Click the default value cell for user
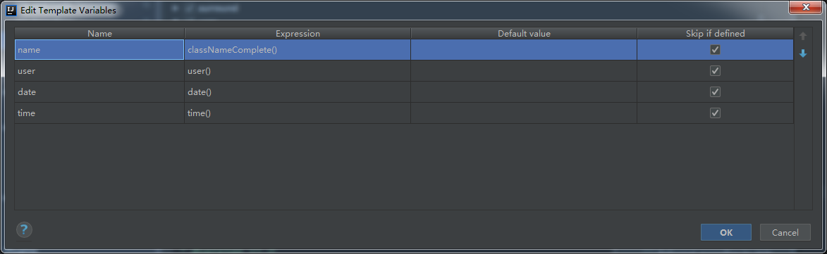The height and width of the screenshot is (254, 827). 524,71
